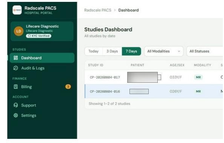The image size is (224, 143).
Task: Click the Showing 1–2 of 2 studies text
Action: click(x=109, y=103)
